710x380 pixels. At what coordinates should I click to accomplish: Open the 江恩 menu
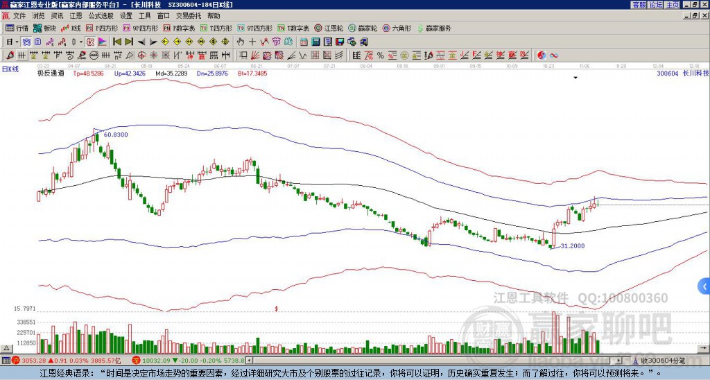click(x=76, y=16)
